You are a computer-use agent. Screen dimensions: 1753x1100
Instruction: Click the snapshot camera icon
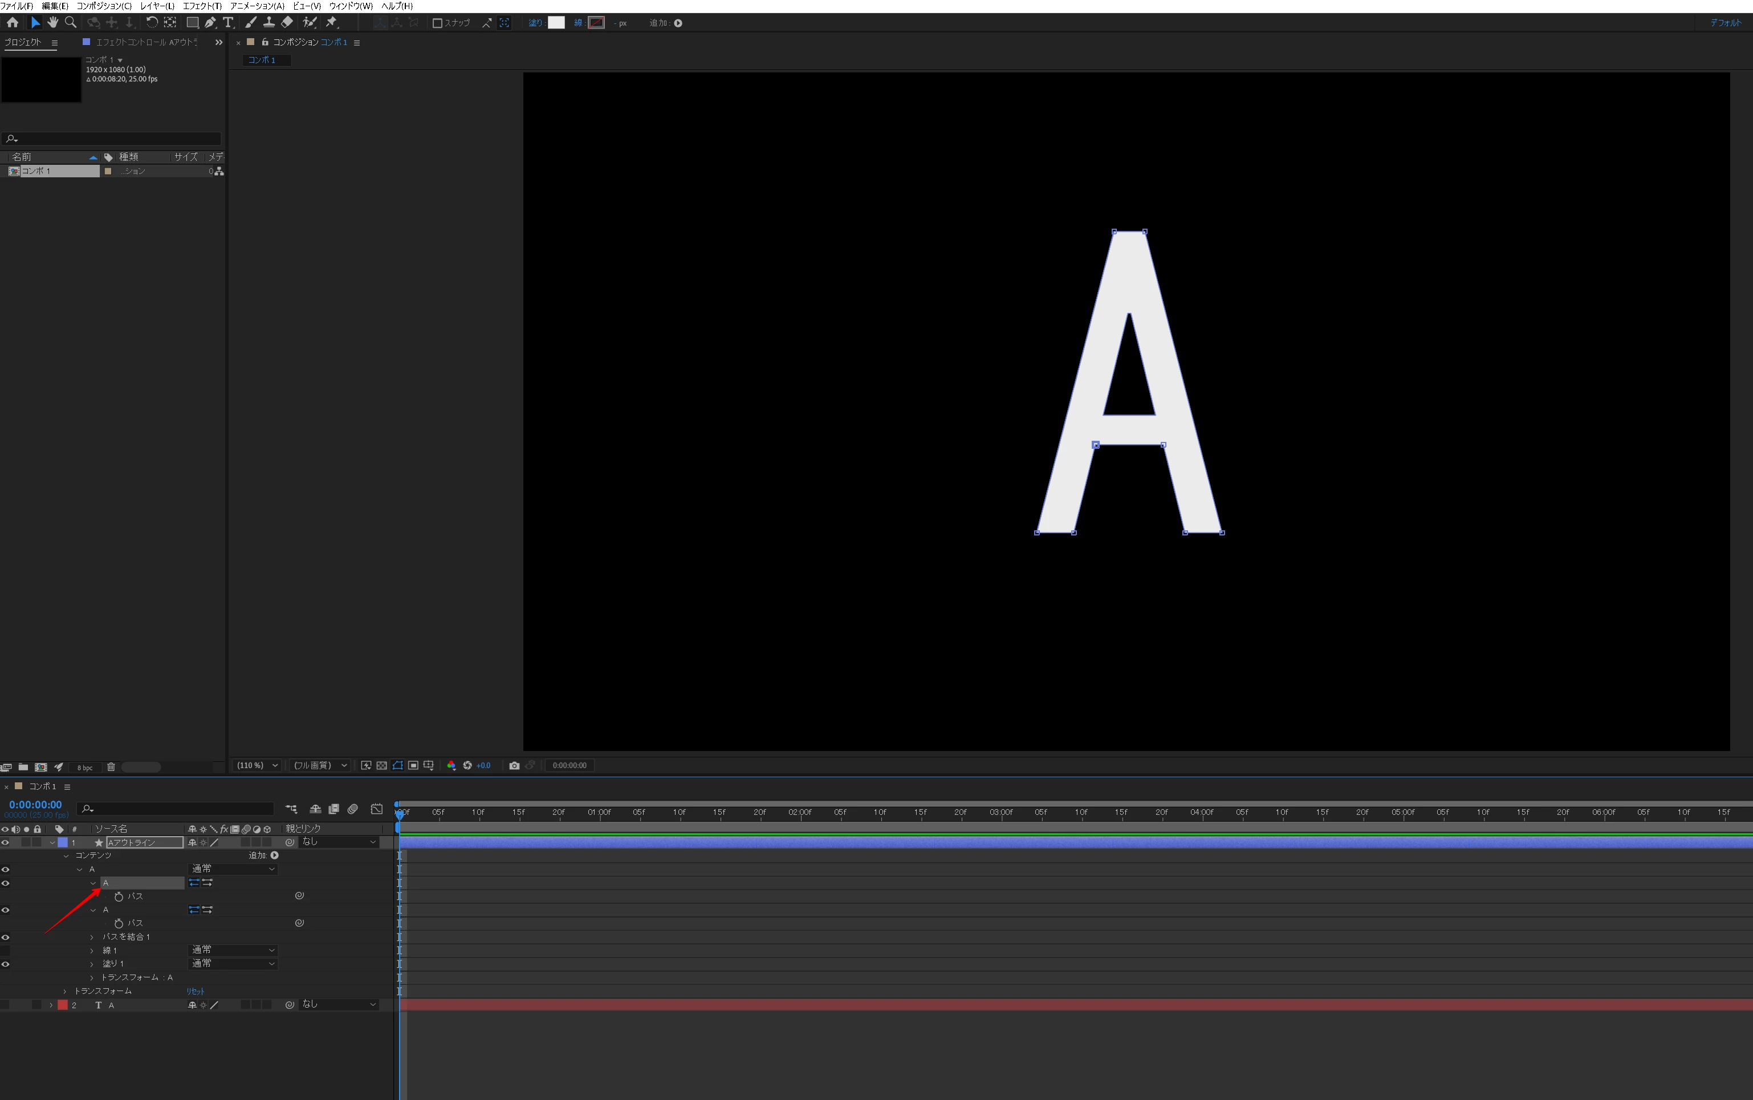coord(514,765)
